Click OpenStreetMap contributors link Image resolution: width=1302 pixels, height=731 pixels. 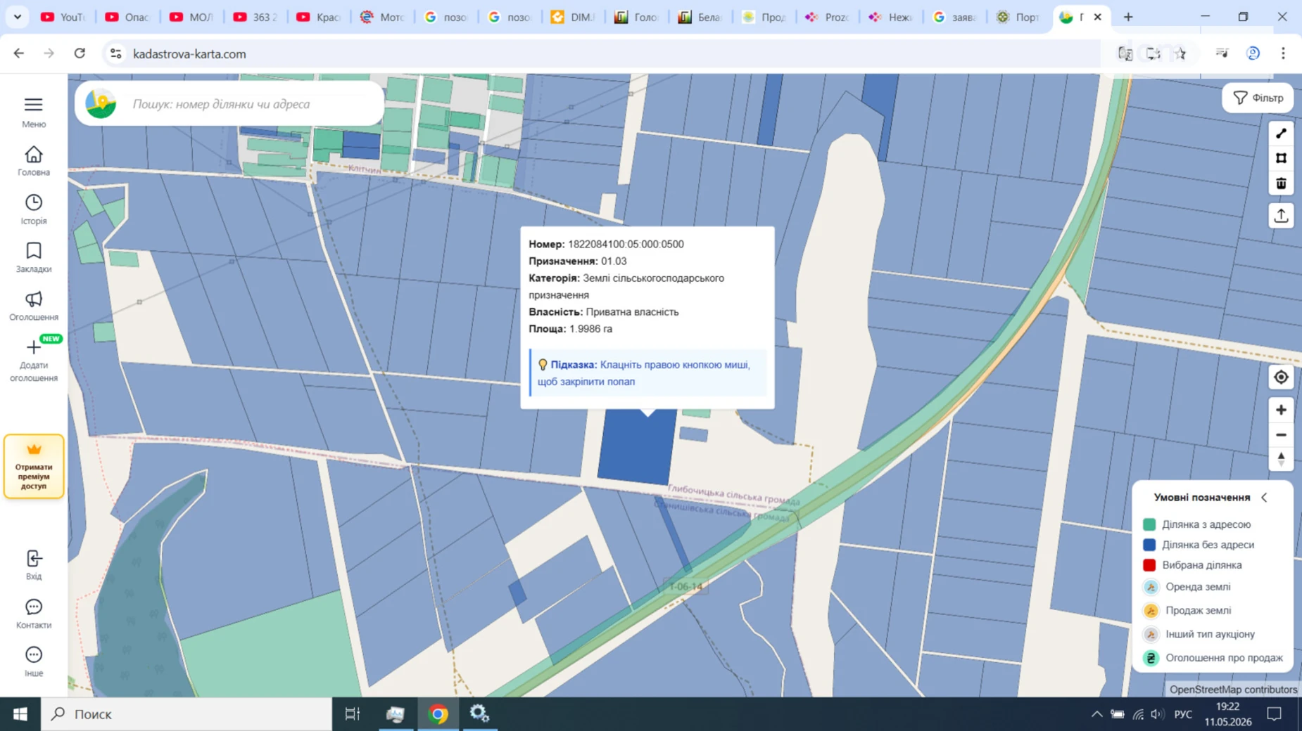[x=1233, y=690]
